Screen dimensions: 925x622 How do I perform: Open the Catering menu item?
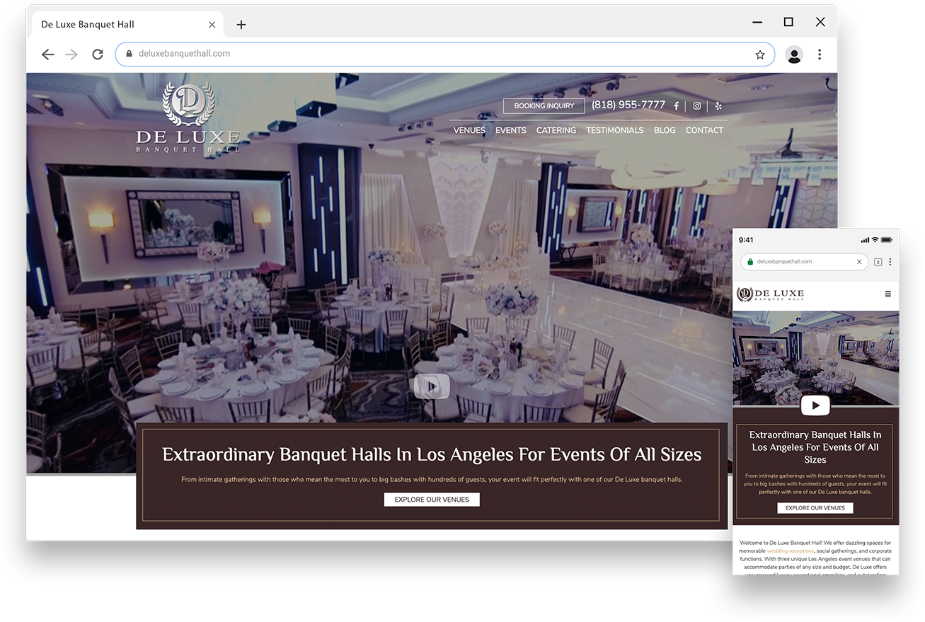tap(556, 130)
